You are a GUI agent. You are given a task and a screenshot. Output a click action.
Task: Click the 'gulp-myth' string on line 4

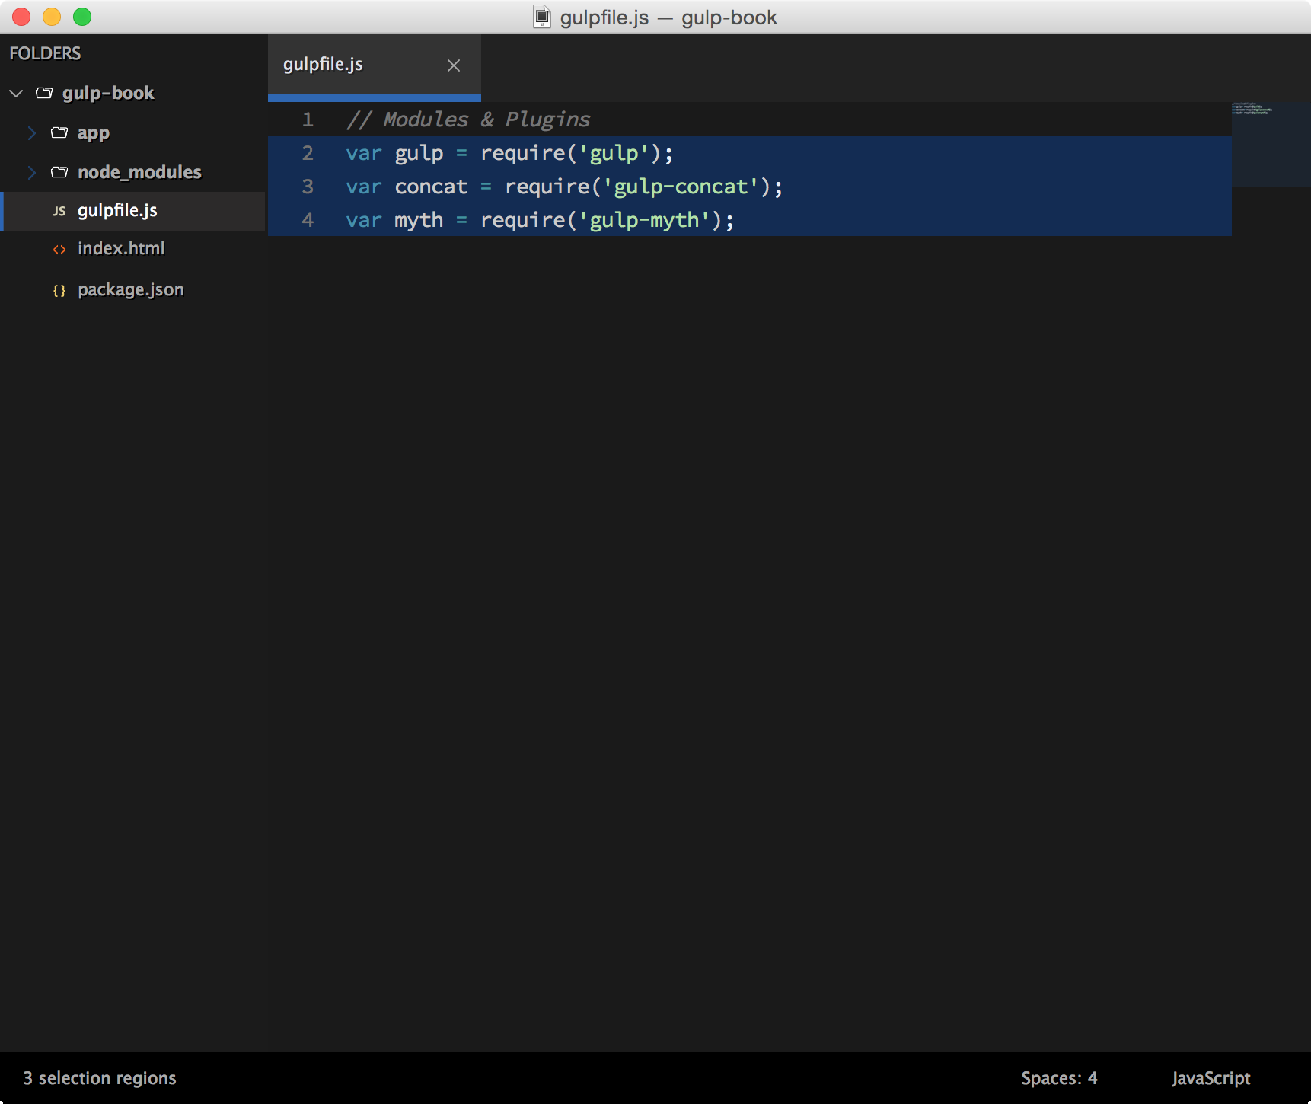tap(644, 220)
